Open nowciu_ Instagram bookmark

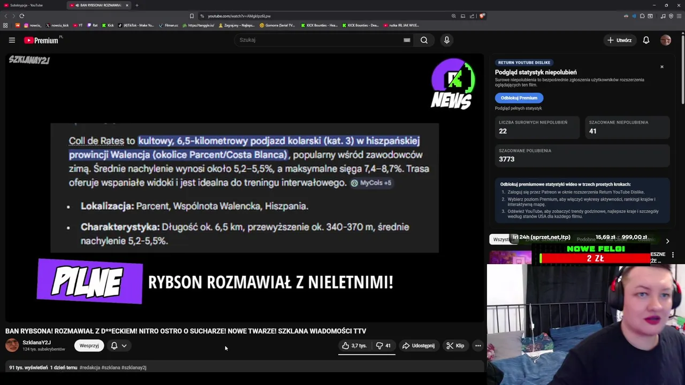[x=32, y=25]
